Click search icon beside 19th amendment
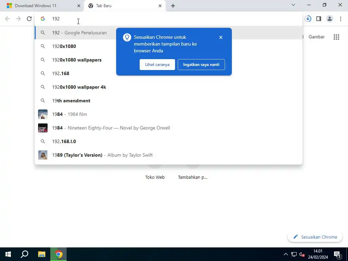This screenshot has height=261, width=348. (x=43, y=101)
